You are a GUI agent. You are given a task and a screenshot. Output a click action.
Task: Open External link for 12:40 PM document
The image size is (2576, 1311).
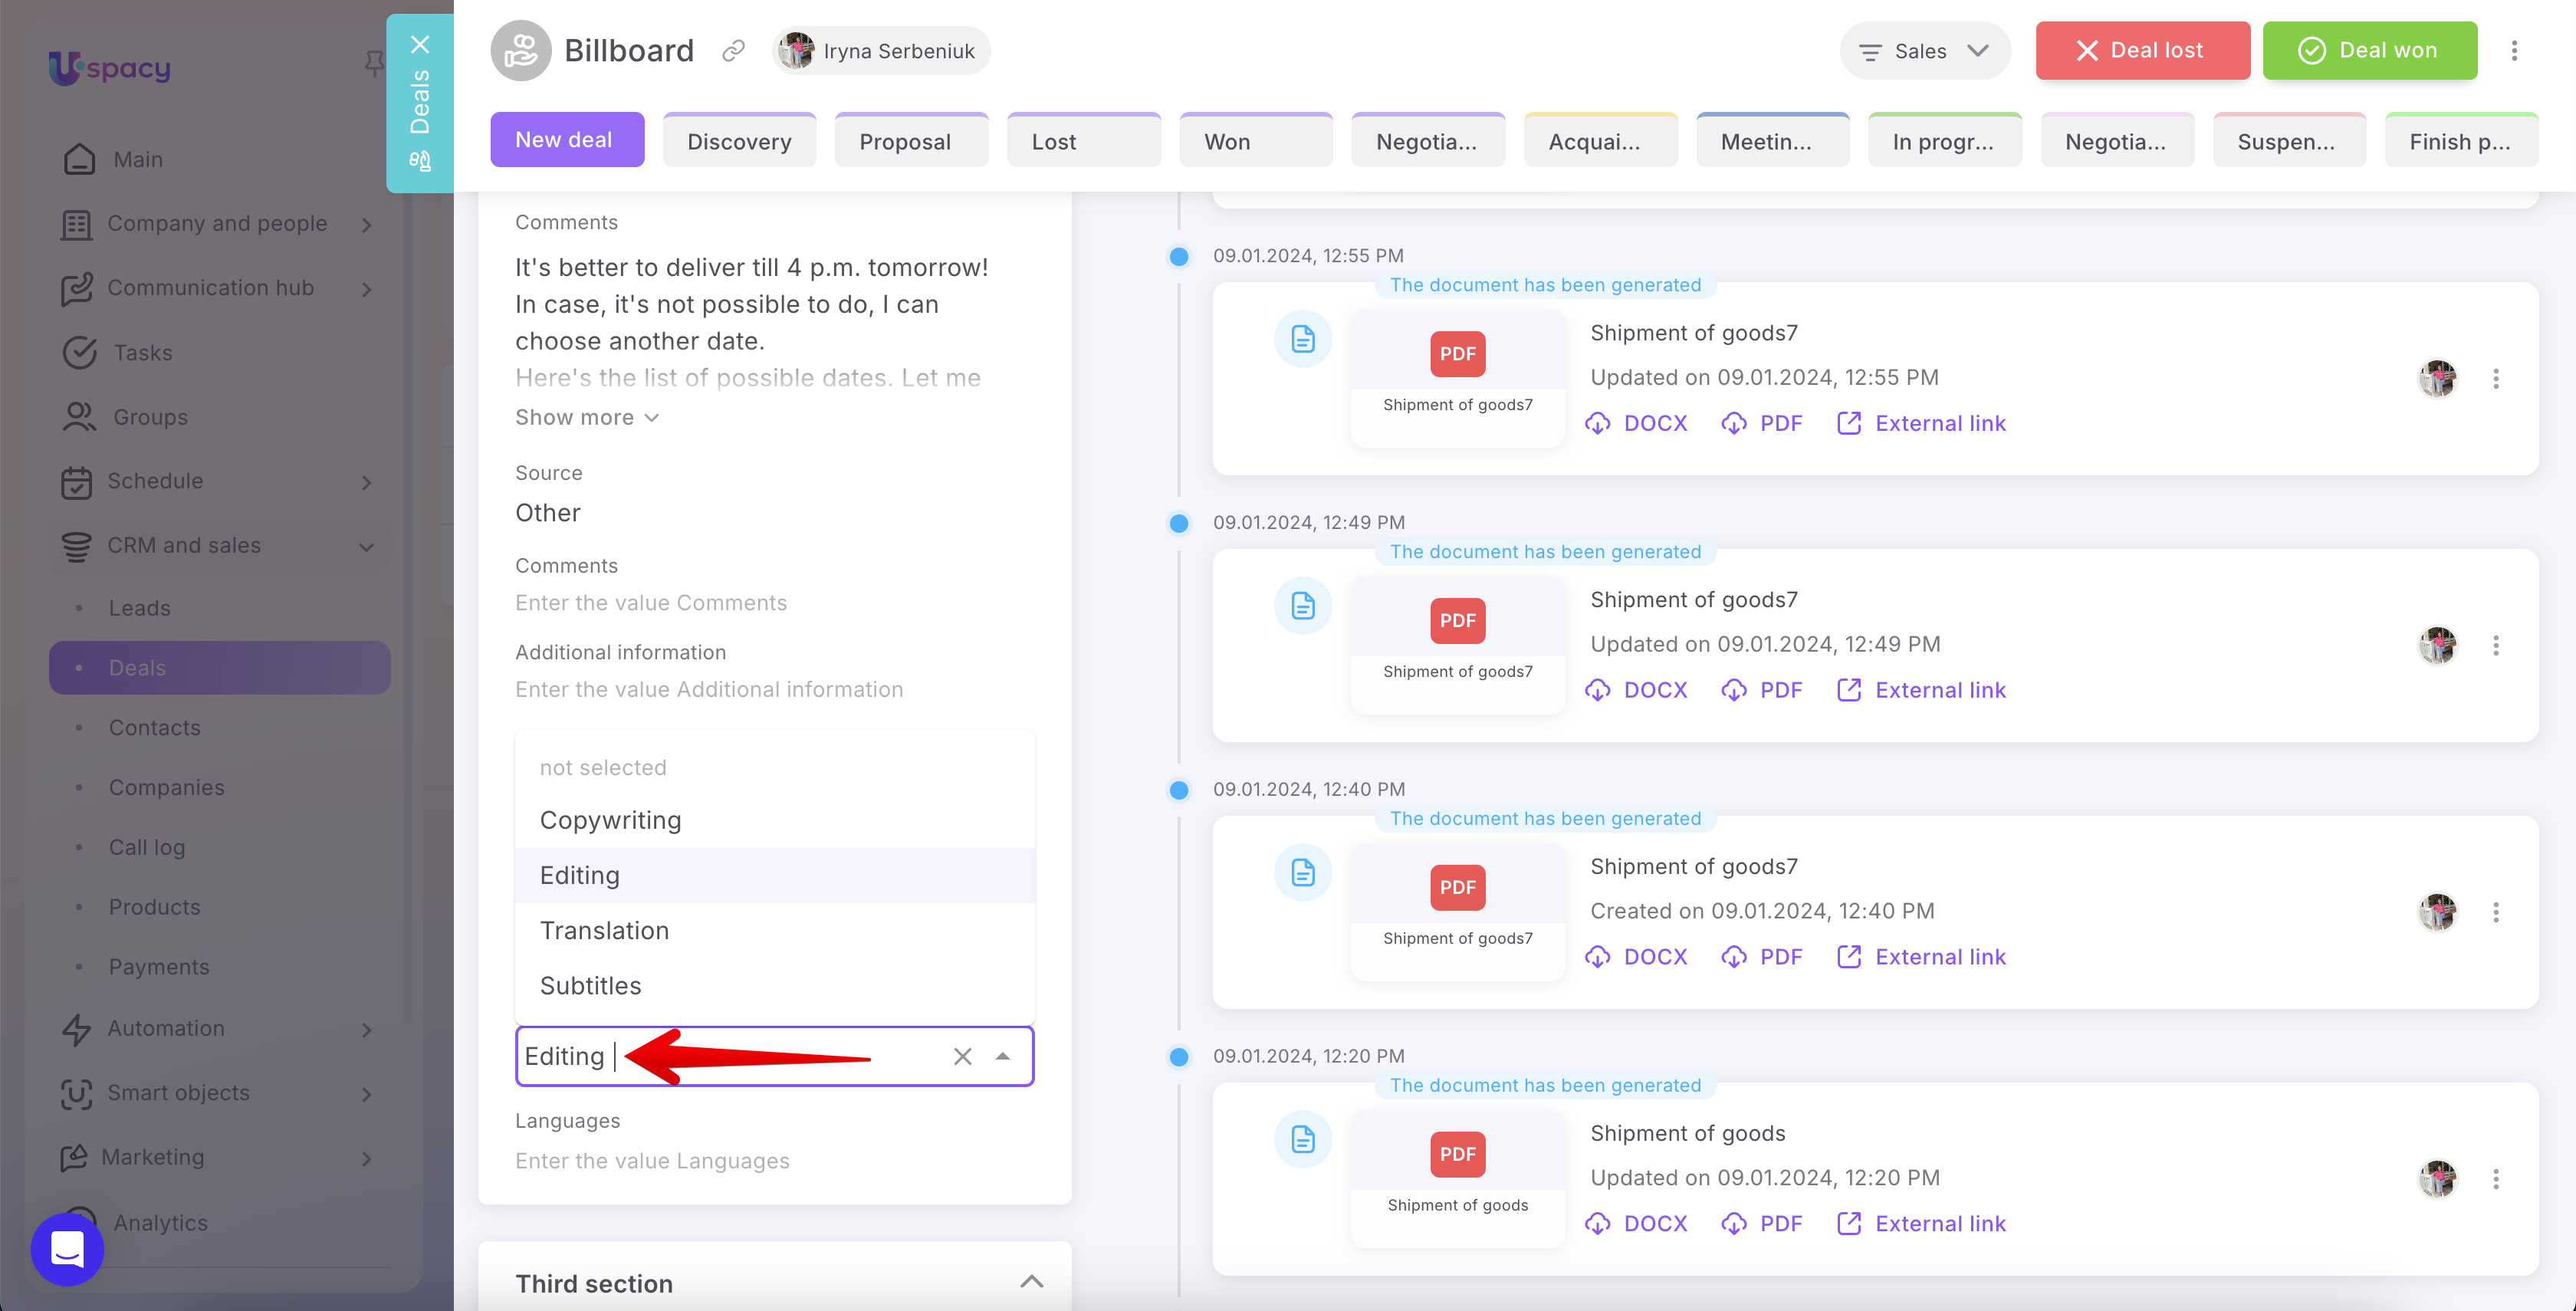pos(1921,957)
